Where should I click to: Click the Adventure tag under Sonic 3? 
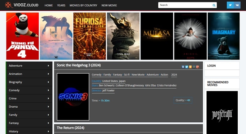(x=153, y=75)
